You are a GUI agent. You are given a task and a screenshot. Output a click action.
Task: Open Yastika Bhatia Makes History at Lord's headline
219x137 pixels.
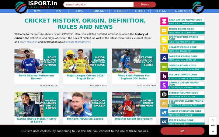pyautogui.click(x=36, y=120)
